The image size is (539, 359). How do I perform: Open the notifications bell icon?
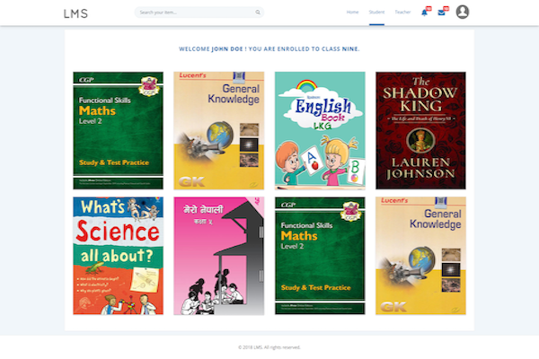[x=426, y=12]
